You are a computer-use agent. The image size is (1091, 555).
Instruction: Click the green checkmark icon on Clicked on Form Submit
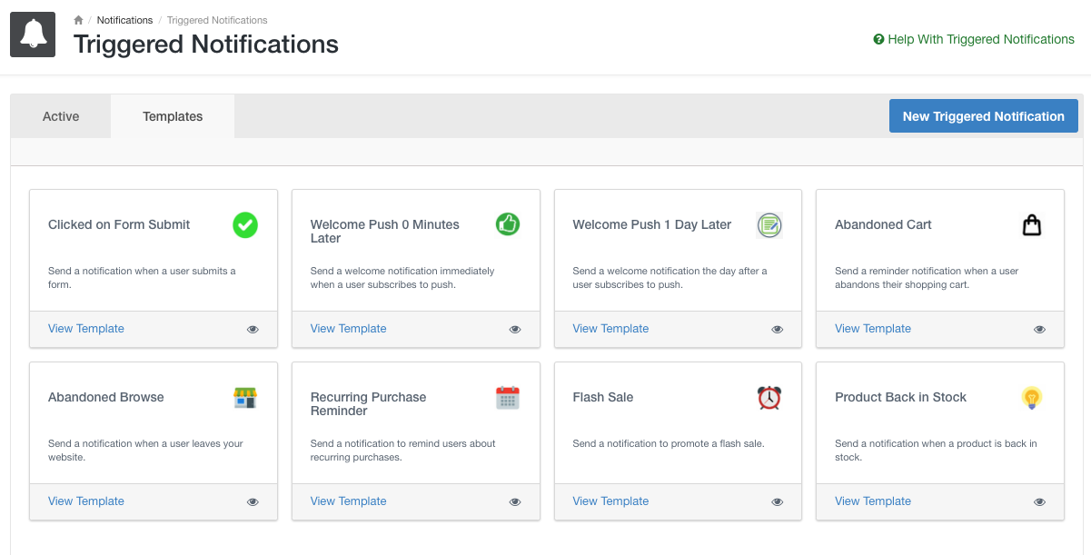point(244,224)
